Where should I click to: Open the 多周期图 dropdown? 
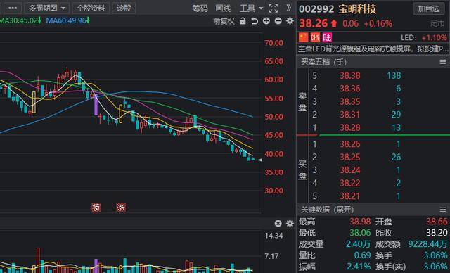pos(47,8)
